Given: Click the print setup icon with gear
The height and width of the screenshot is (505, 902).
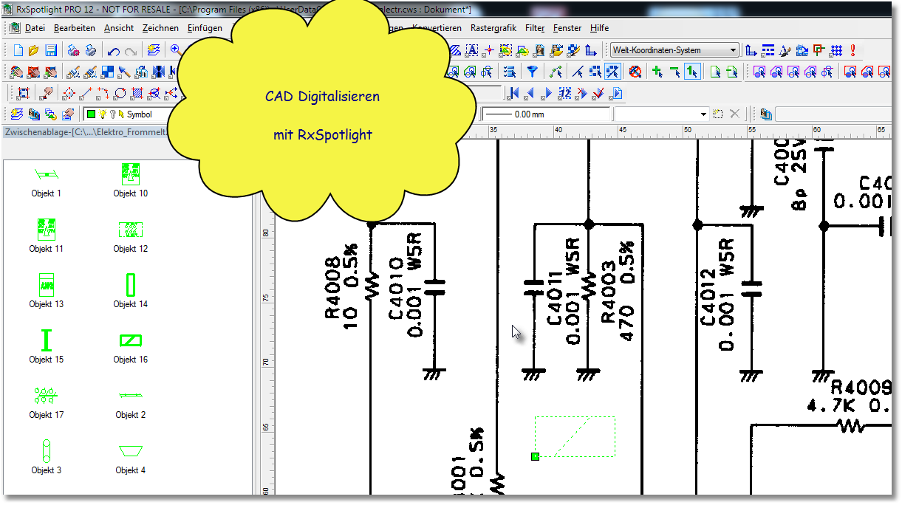Looking at the screenshot, I should click(x=74, y=50).
